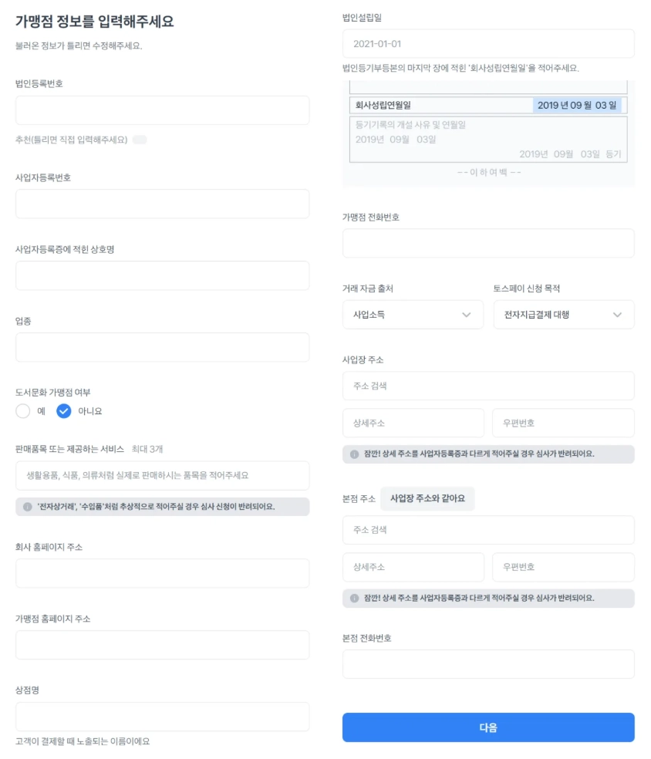
Task: Click the recommended value chip under 법인등록번호
Action: (140, 140)
